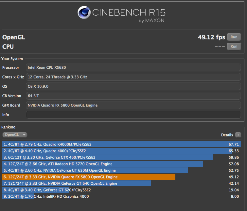247x211 pixels.
Task: Click the CPU score dashes placeholder
Action: click(220, 47)
